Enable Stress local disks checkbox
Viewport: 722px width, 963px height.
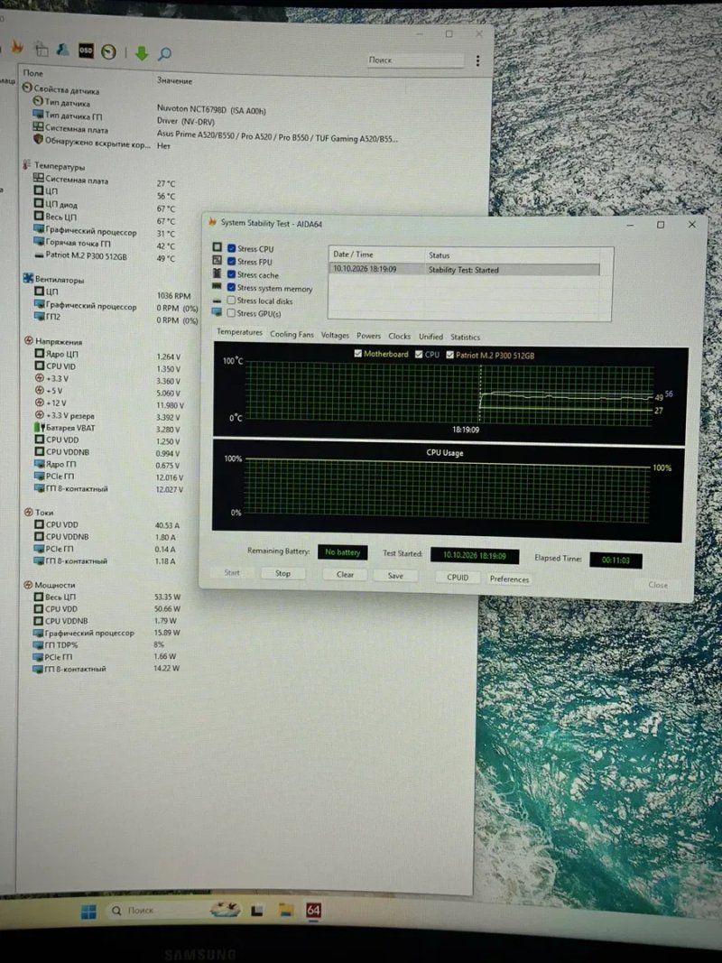[x=231, y=301]
